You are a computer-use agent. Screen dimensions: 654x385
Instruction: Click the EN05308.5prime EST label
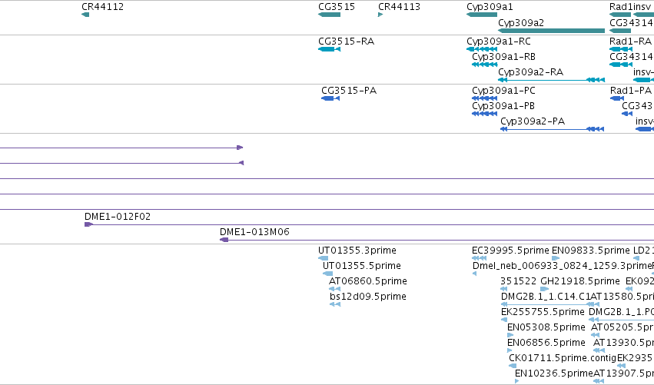[x=546, y=327]
